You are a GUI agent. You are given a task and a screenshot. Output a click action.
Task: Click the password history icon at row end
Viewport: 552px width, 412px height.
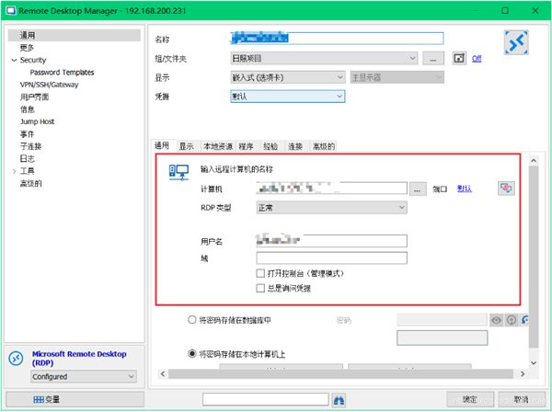[524, 320]
